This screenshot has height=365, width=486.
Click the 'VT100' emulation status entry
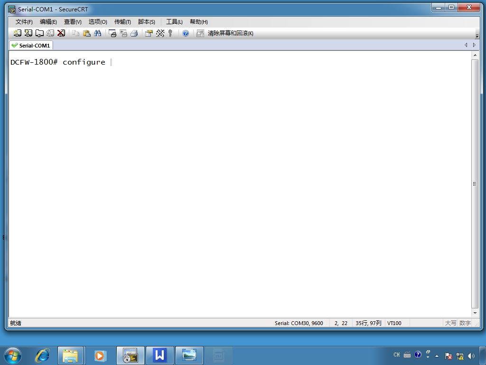pyautogui.click(x=394, y=323)
